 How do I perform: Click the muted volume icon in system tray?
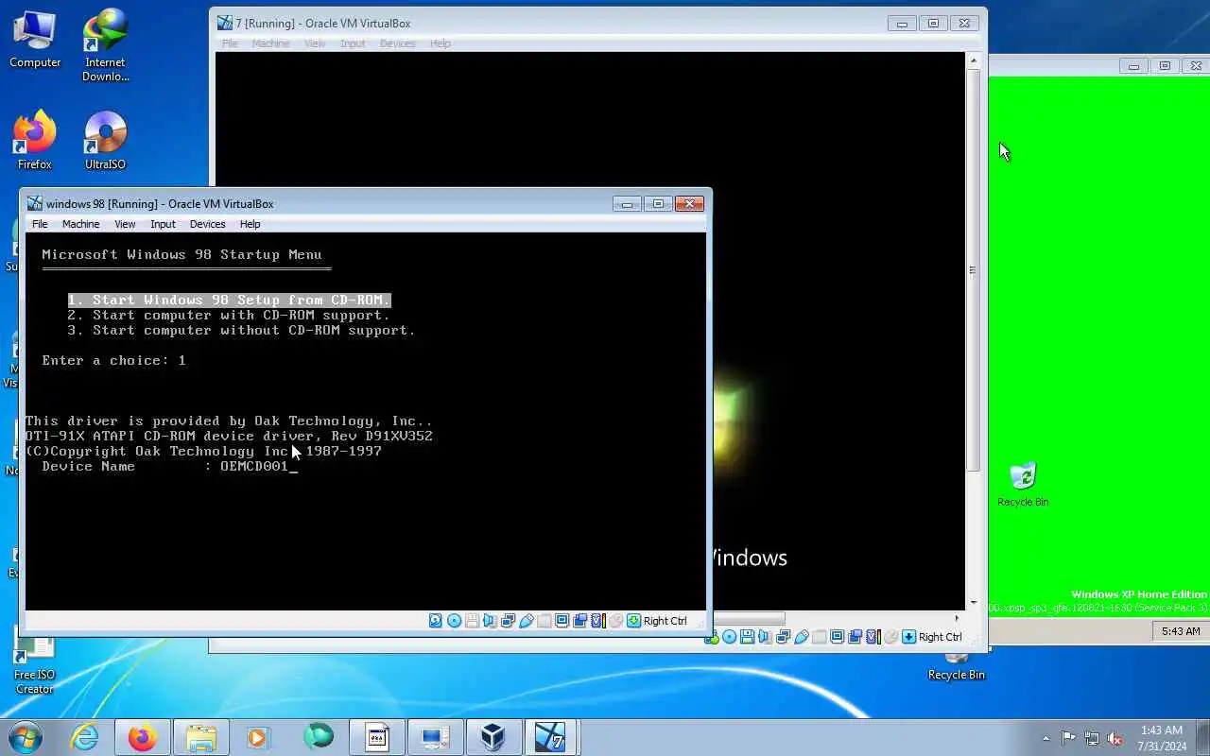1115,738
